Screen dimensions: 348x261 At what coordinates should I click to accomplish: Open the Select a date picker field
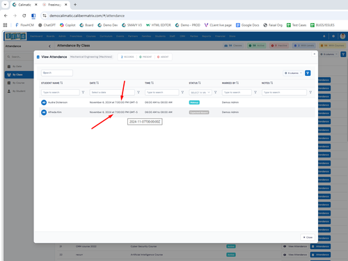point(112,93)
